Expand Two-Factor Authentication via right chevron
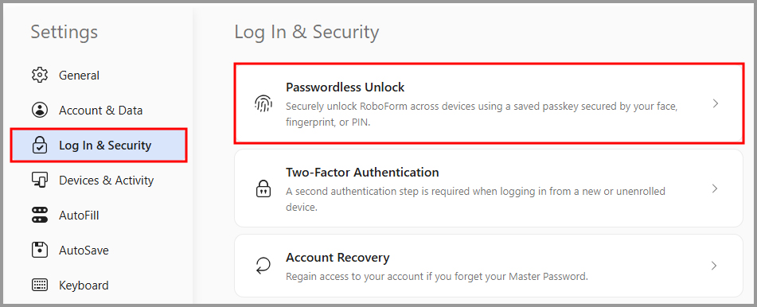 [x=716, y=188]
